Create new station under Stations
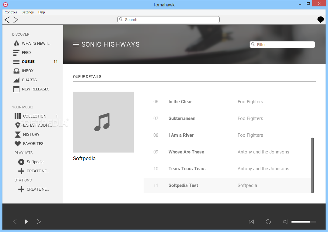Screen dimensions: 328x232 point(38,189)
